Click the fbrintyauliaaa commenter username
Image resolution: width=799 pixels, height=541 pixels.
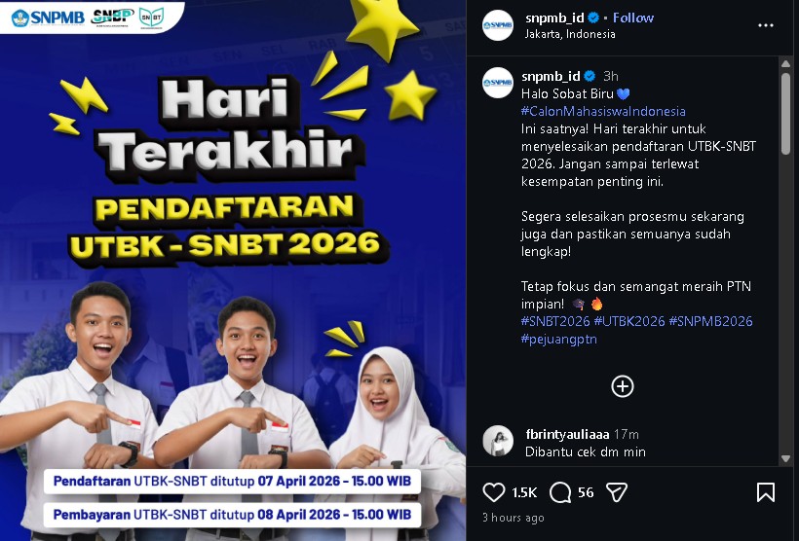(x=567, y=434)
